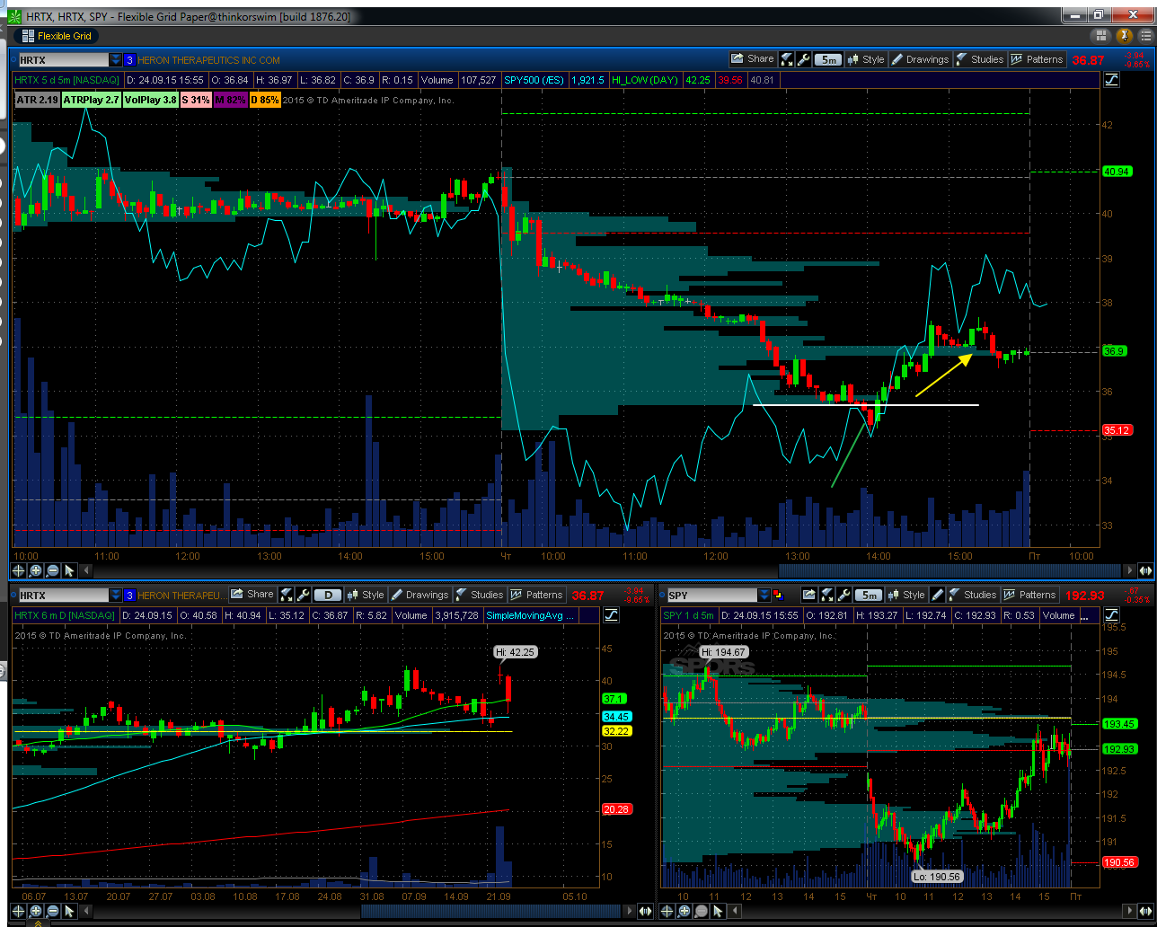Click the flask icon in daily chart toolbar
1157x927 pixels.
pos(287,595)
